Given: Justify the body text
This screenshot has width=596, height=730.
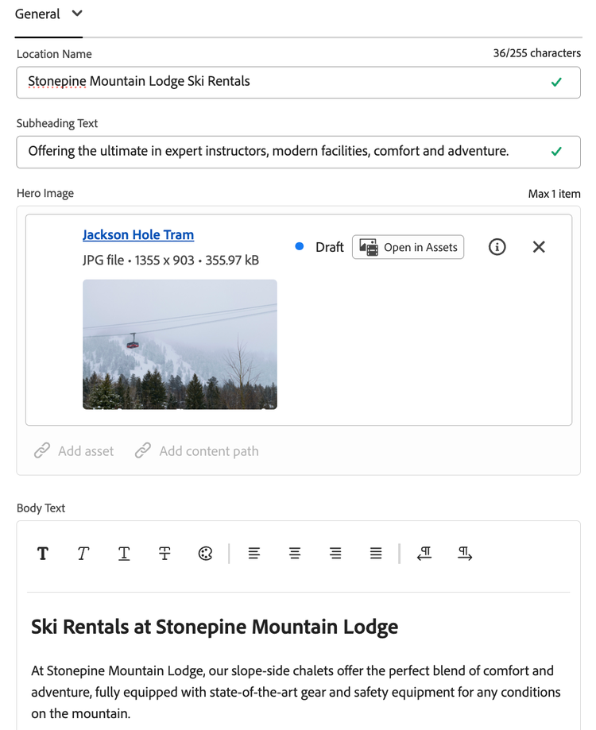Looking at the screenshot, I should (376, 554).
